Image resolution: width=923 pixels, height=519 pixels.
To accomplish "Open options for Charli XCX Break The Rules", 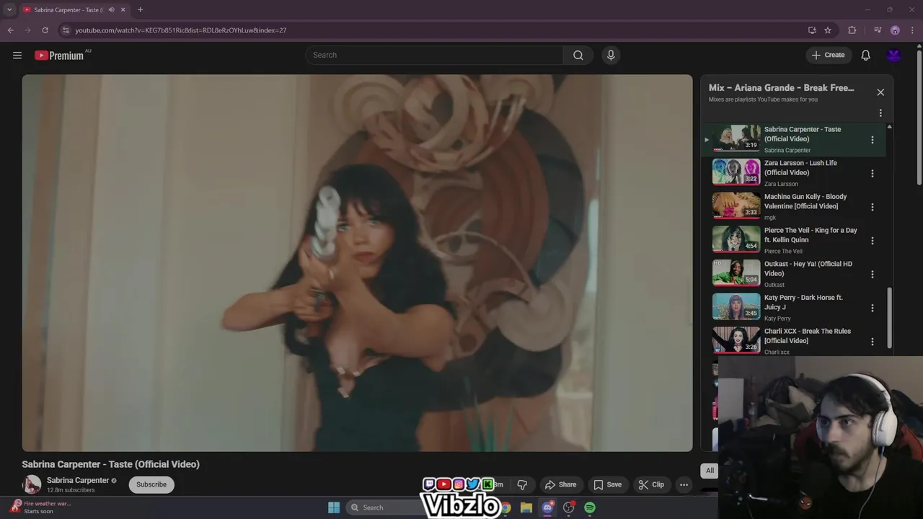I will point(873,342).
